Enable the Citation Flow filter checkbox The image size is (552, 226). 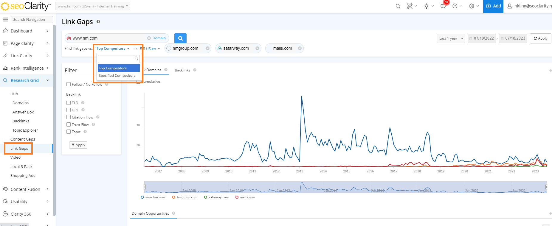pyautogui.click(x=69, y=117)
